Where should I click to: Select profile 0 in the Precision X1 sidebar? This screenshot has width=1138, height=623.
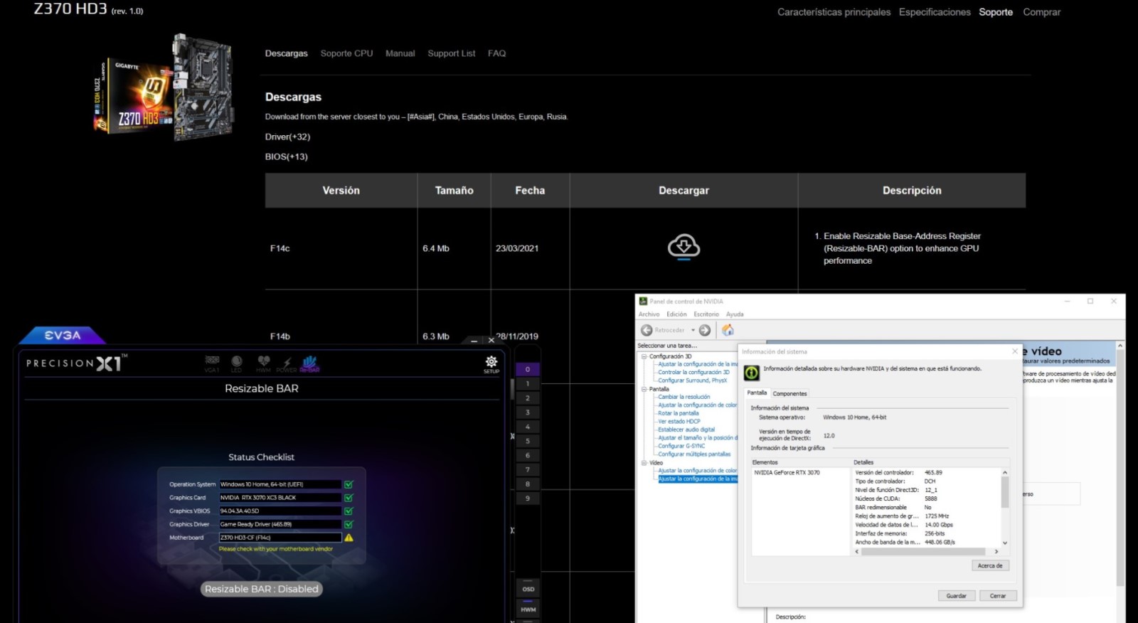527,369
